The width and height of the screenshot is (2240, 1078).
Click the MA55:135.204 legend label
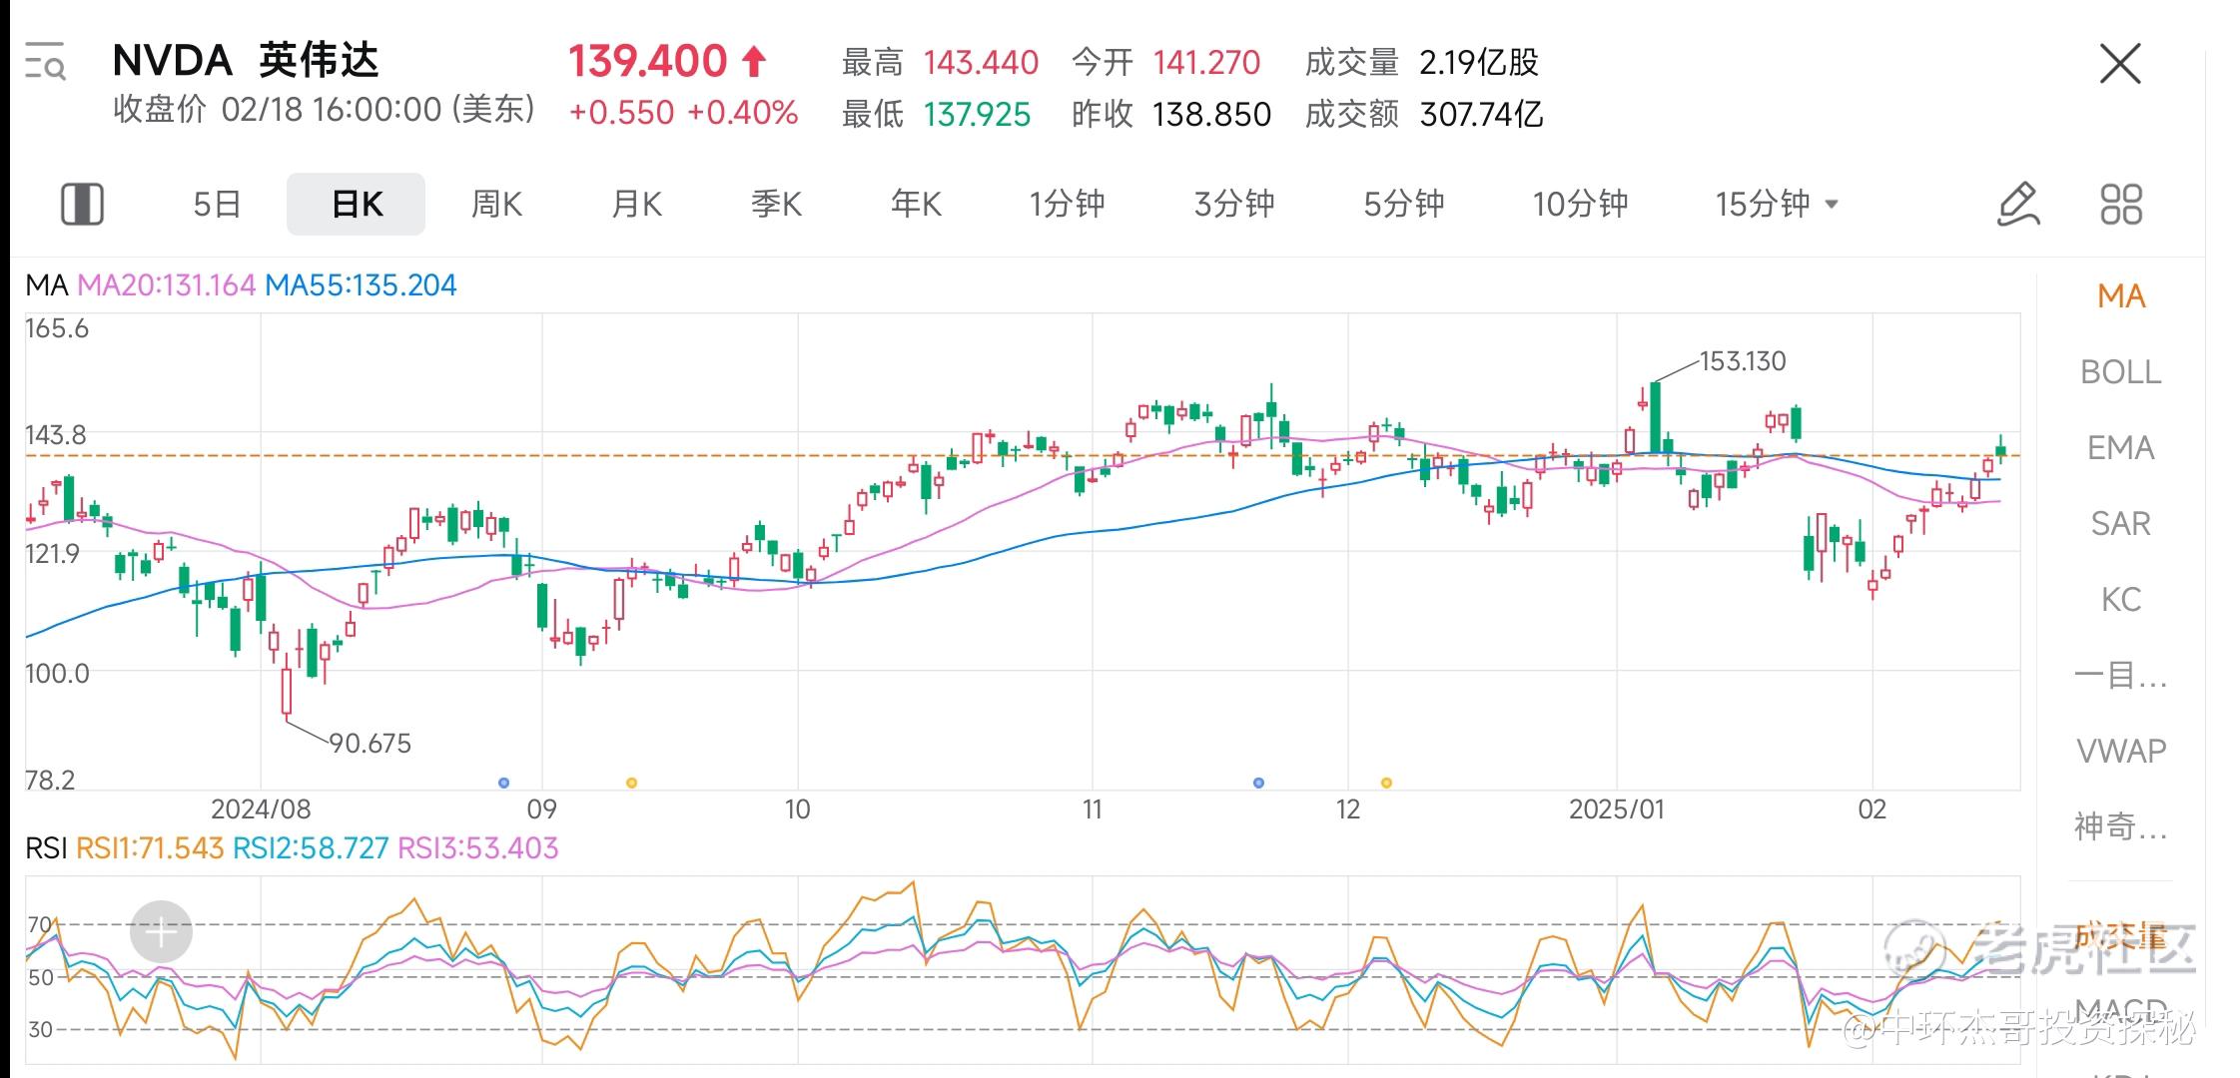coord(361,285)
